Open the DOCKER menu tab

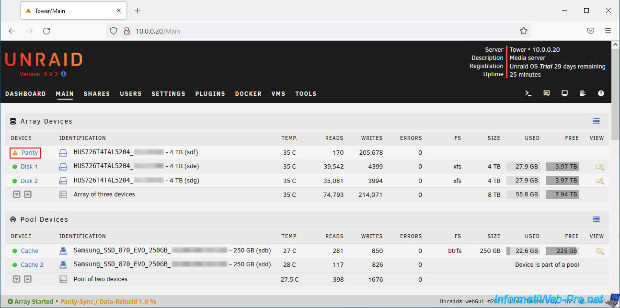pyautogui.click(x=248, y=94)
